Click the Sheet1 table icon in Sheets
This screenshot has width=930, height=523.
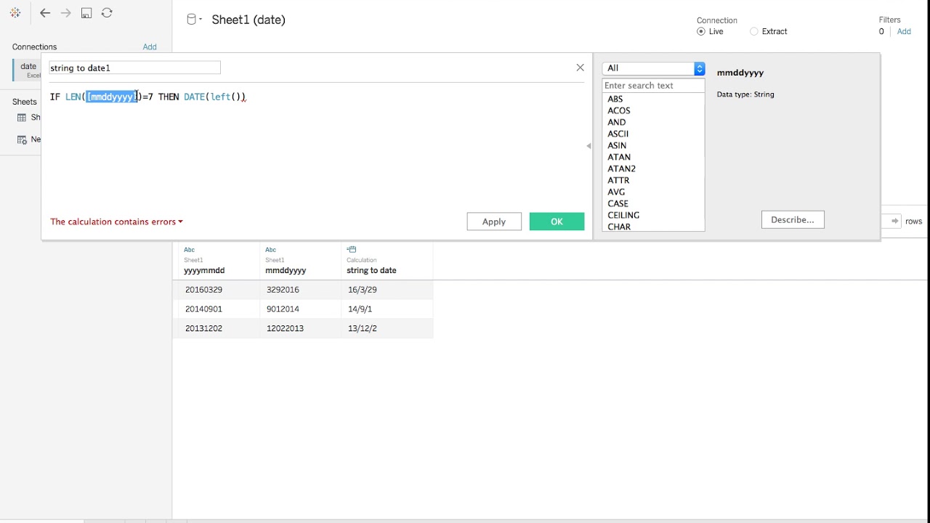point(22,118)
